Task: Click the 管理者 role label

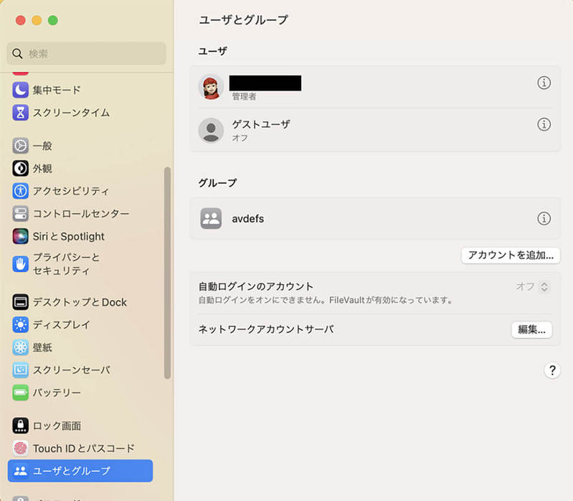Action: point(244,97)
